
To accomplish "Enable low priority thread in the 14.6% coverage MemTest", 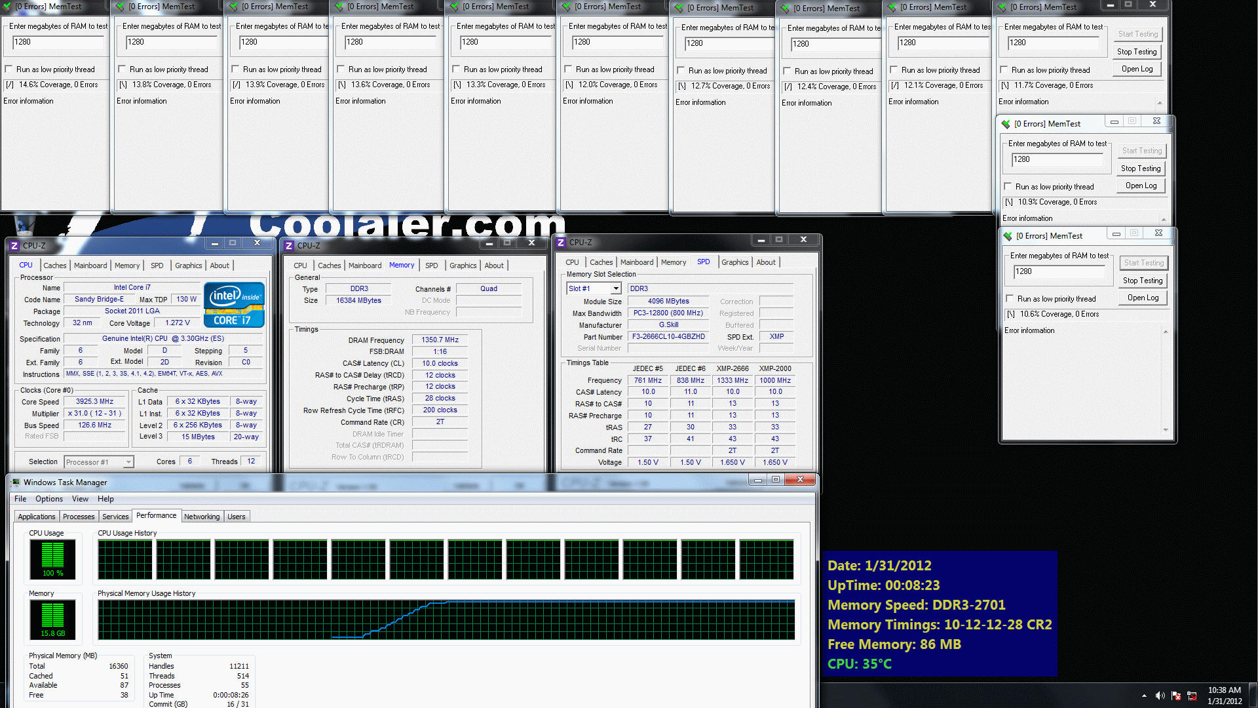I will coord(9,69).
